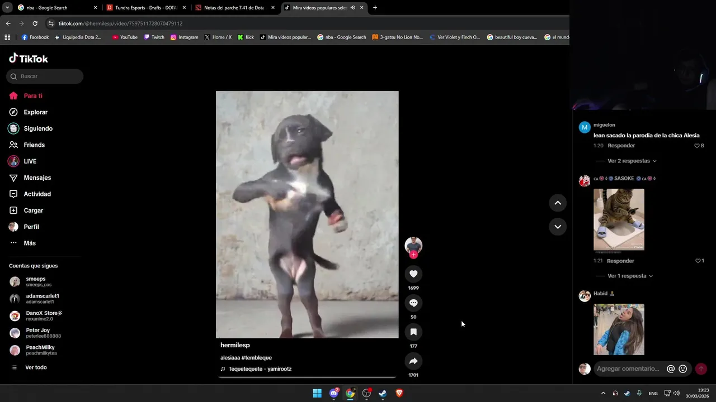Open video comments via speech bubble icon
The width and height of the screenshot is (716, 402).
pos(413,303)
